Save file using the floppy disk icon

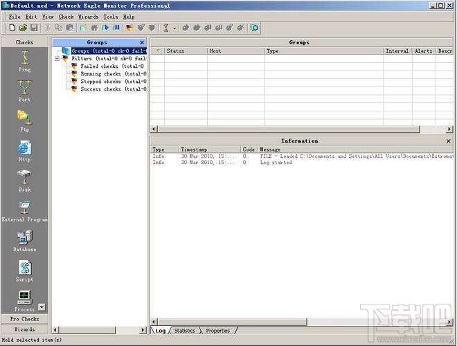pos(34,28)
